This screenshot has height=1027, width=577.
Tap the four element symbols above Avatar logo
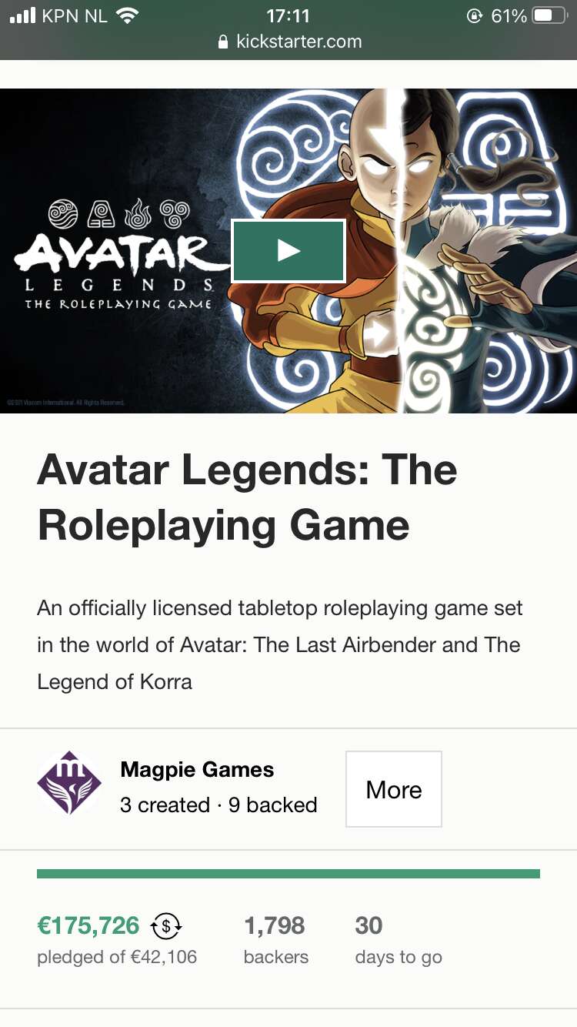click(118, 213)
